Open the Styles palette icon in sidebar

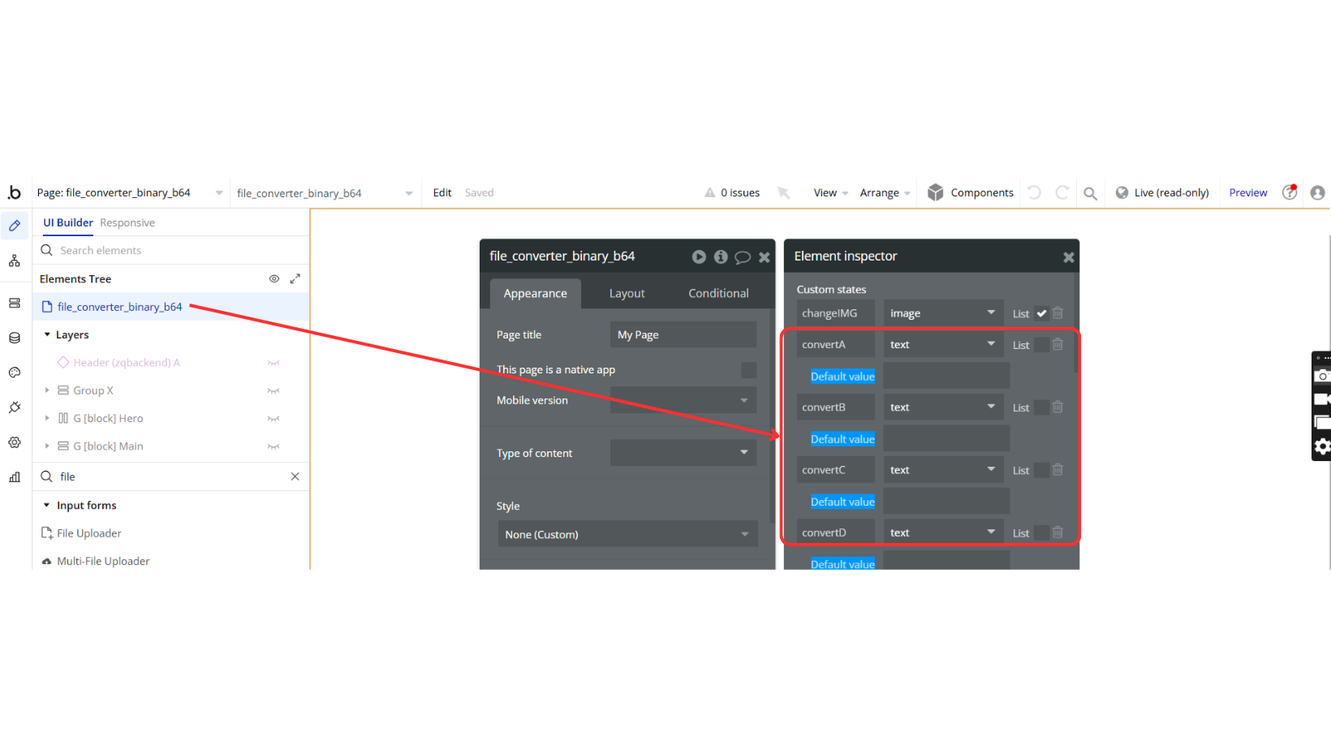[15, 373]
